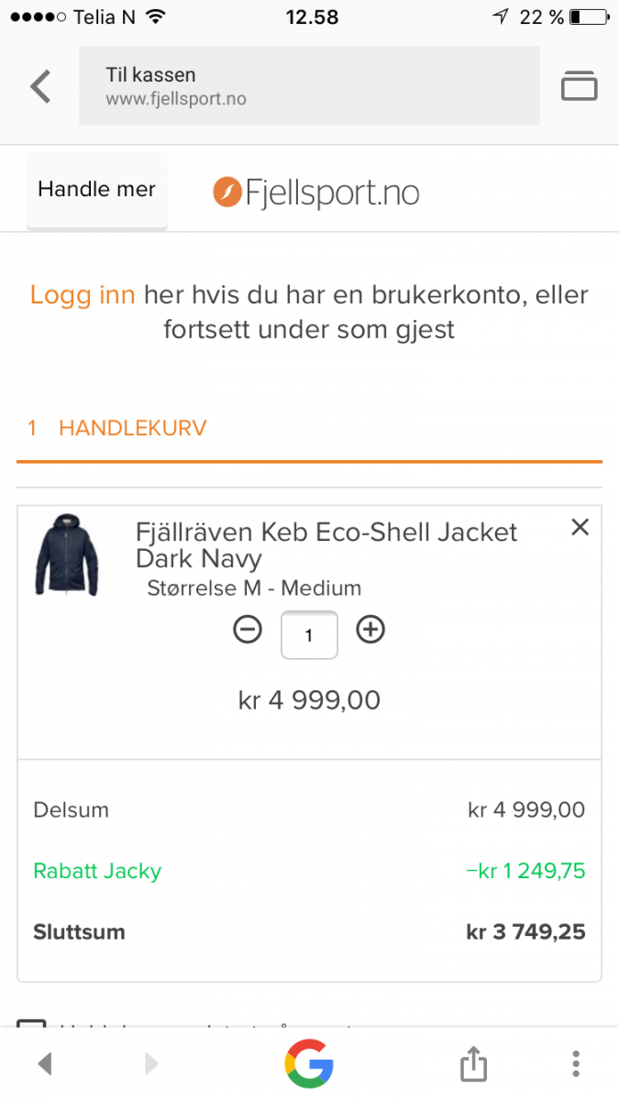This screenshot has height=1100, width=619.
Task: Open the three-dot more options menu
Action: coord(575,1063)
